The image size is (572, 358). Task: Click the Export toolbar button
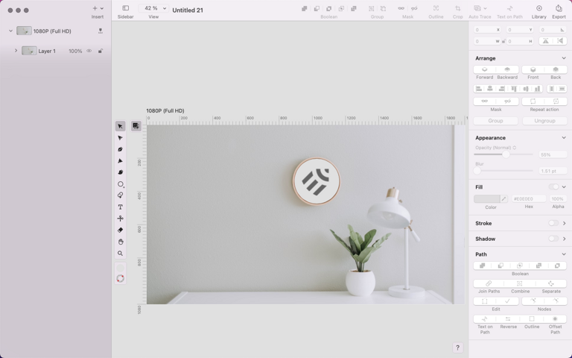[559, 8]
